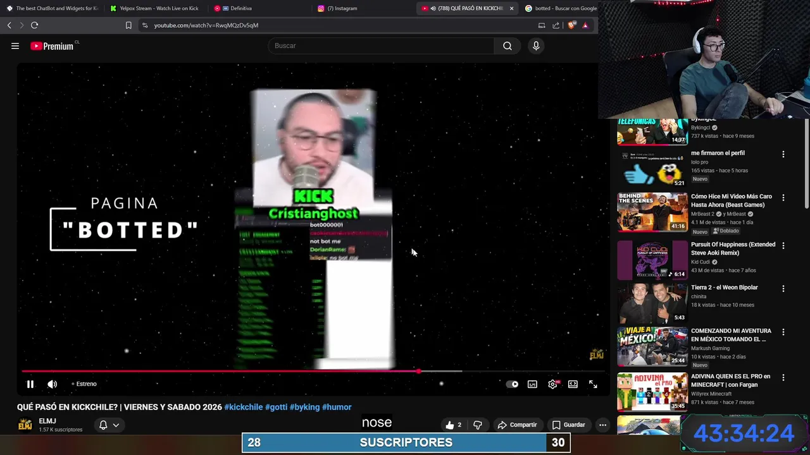Screen dimensions: 810x455
Task: Open 'Tierra 2 - el Weon Bipolar' video
Action: click(x=725, y=288)
